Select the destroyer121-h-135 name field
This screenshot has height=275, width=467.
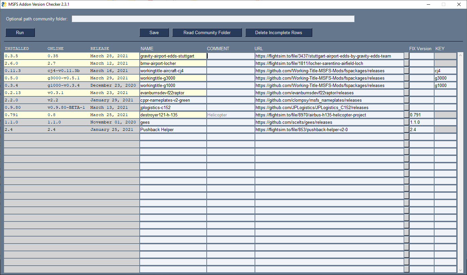click(173, 115)
